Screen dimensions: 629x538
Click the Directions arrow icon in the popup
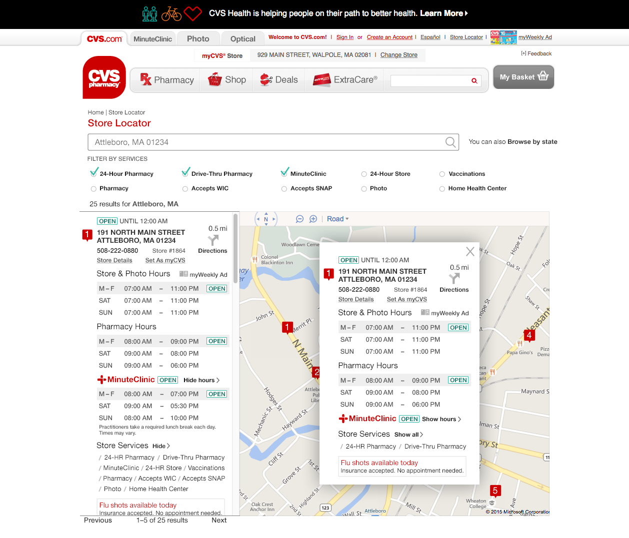click(454, 279)
